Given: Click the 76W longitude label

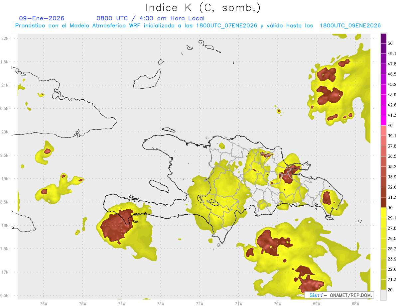Looking at the screenshot, I should [x=44, y=304].
